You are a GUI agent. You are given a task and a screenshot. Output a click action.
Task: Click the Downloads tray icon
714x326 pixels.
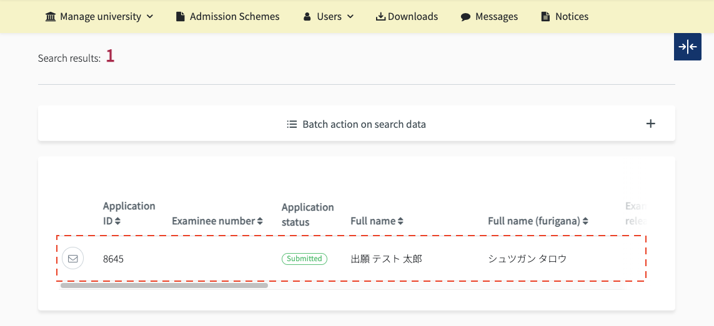[x=380, y=17]
